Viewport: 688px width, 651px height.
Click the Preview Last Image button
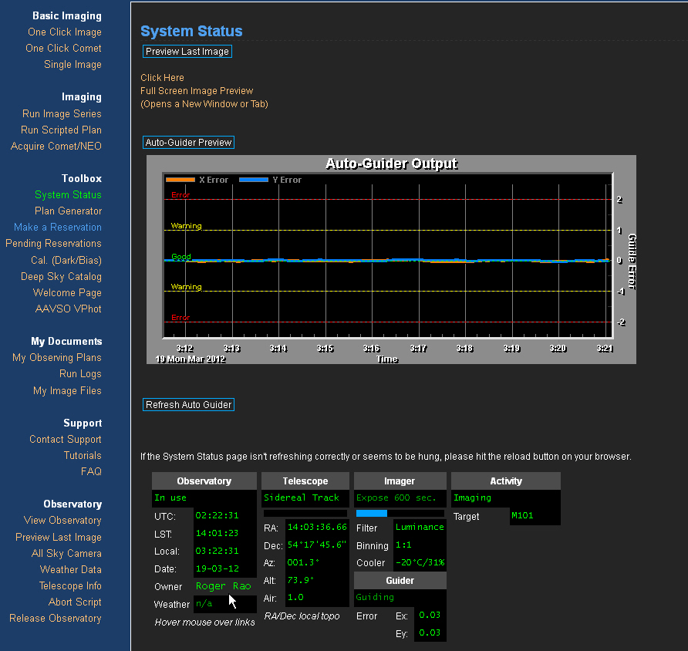[187, 52]
